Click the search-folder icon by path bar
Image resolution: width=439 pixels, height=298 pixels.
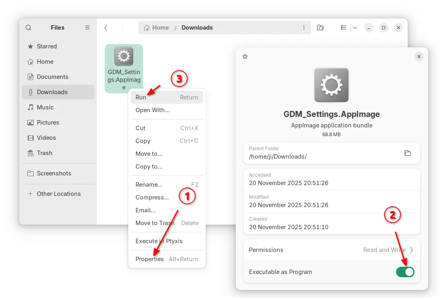tap(320, 28)
